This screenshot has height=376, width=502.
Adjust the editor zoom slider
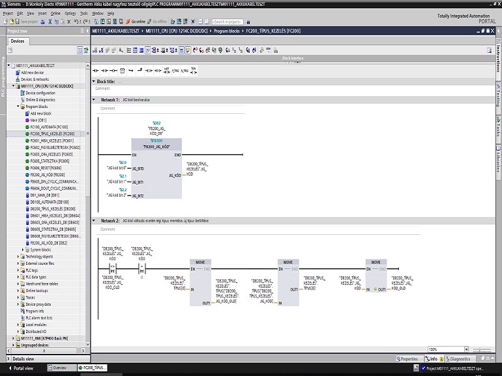[x=481, y=349]
